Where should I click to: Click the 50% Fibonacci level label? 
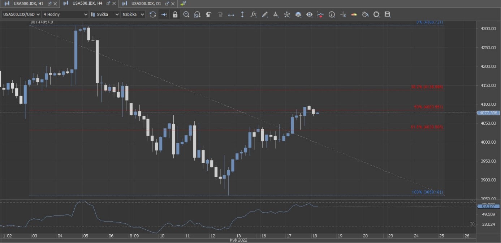pyautogui.click(x=428, y=107)
